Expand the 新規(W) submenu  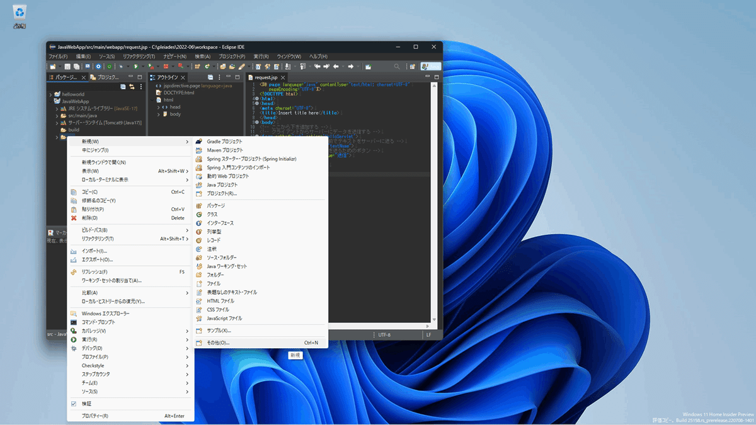130,142
